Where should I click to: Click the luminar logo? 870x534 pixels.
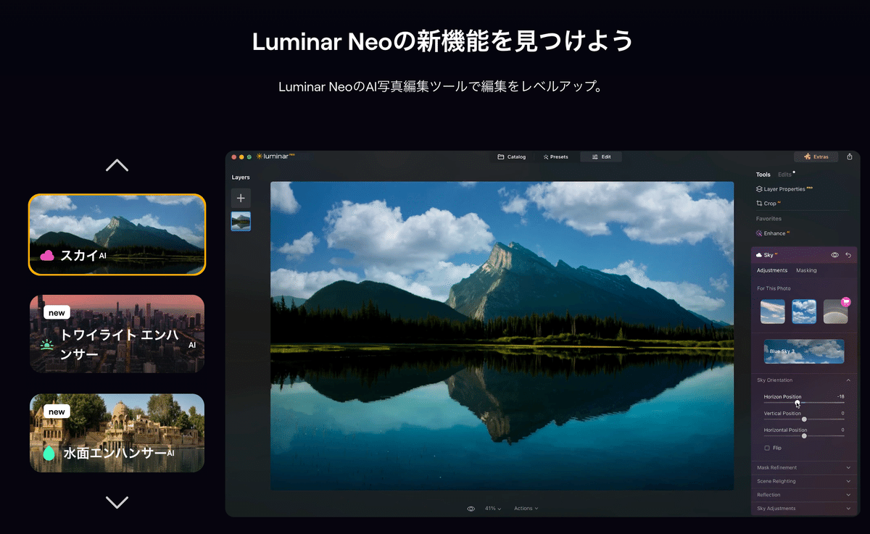(275, 156)
